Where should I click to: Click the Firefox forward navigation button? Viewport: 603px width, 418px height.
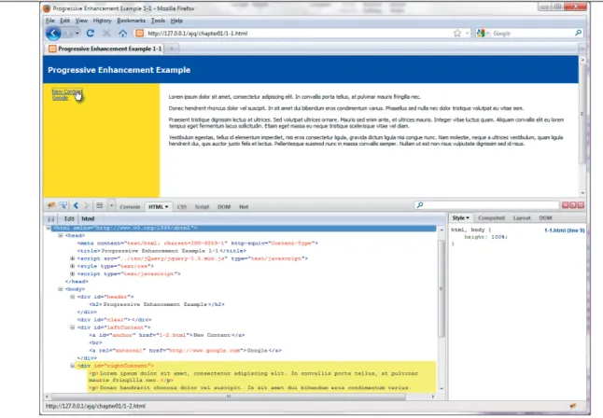pyautogui.click(x=68, y=34)
